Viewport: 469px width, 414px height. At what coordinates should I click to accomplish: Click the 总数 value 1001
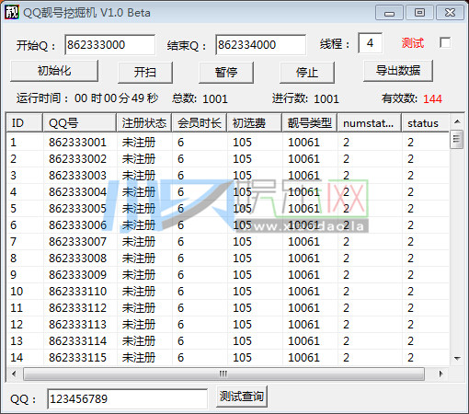tap(215, 98)
